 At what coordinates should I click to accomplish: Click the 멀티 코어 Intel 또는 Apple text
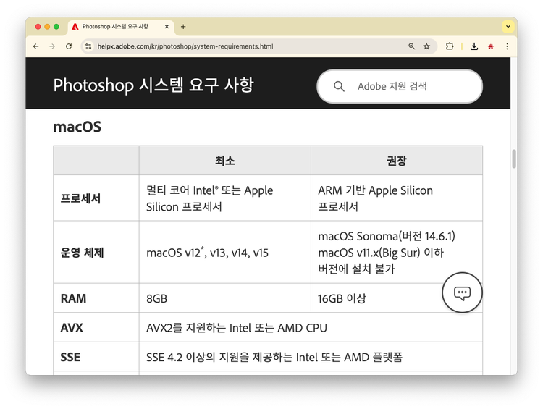click(x=209, y=190)
